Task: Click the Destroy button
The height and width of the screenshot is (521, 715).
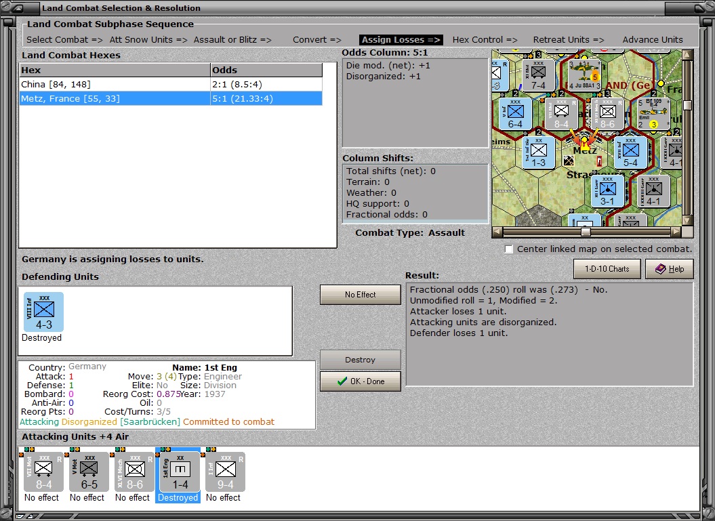Action: (x=361, y=360)
